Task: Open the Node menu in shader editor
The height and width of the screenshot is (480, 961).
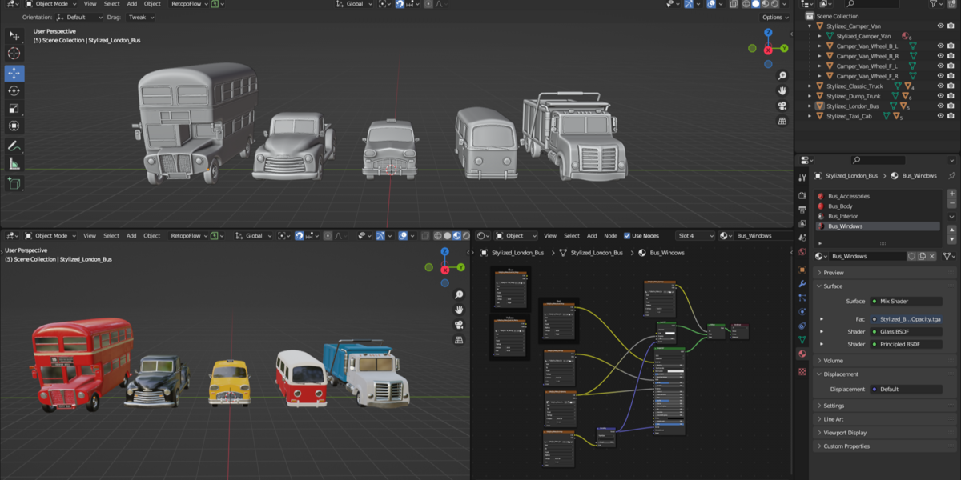Action: point(611,236)
